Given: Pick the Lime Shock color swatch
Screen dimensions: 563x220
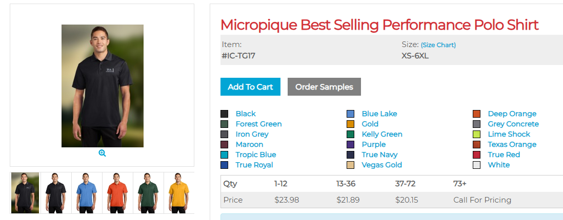Looking at the screenshot, I should 477,134.
